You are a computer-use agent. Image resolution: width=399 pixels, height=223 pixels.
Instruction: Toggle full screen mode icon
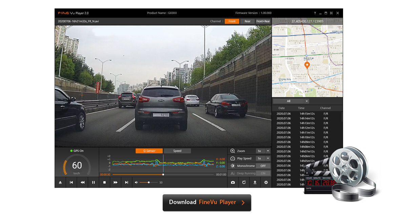331,13
